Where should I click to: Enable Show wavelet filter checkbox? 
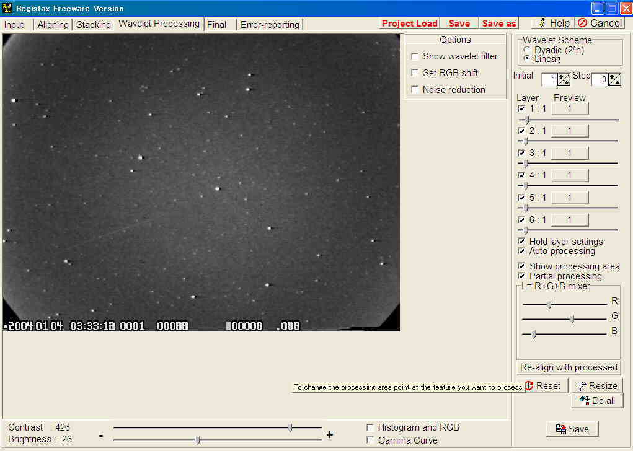pos(415,56)
